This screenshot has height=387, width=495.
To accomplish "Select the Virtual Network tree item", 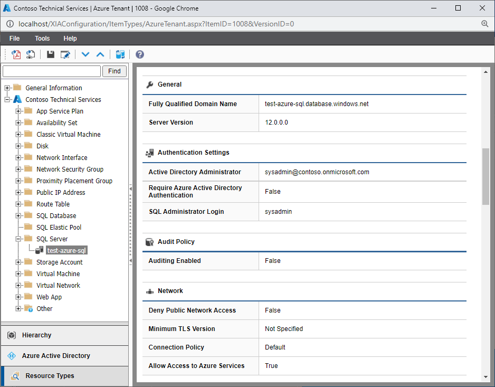I will point(59,286).
